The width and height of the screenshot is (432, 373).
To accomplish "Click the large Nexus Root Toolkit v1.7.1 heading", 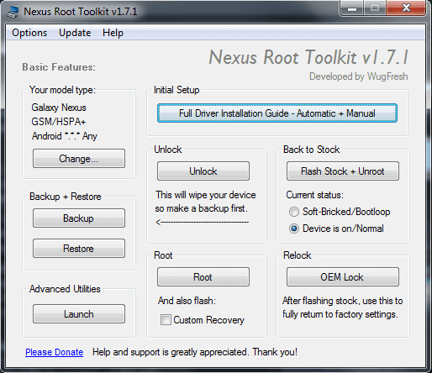I will point(308,57).
